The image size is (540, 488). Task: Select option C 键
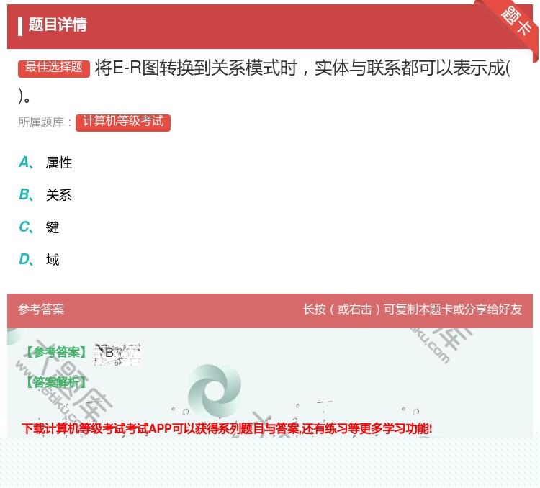[x=39, y=227]
